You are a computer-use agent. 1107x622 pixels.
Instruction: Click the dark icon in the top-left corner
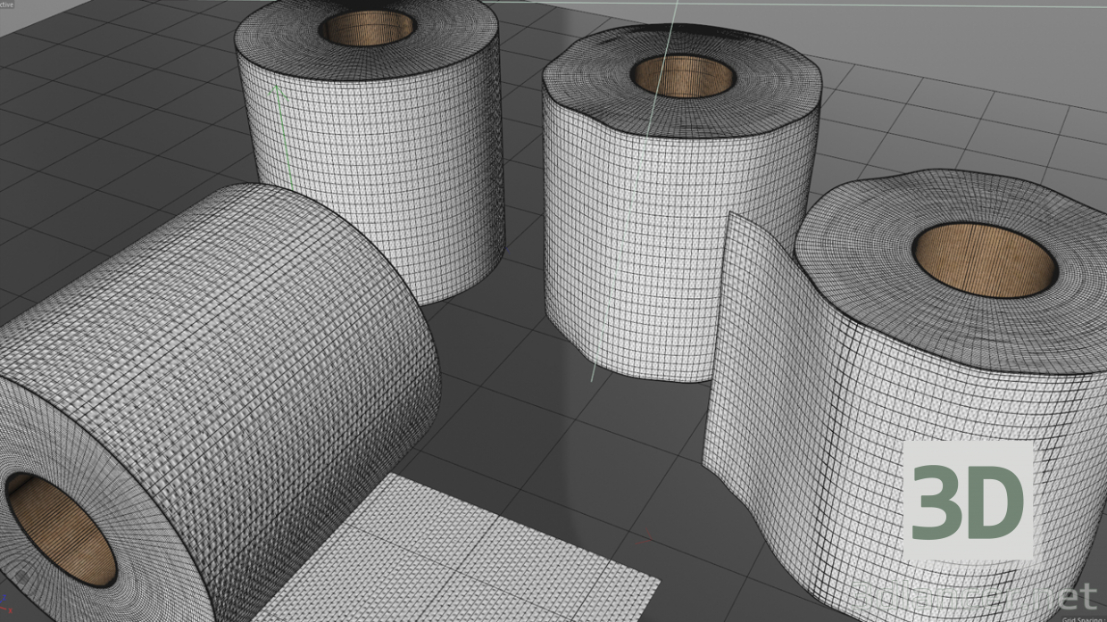[x=3, y=4]
